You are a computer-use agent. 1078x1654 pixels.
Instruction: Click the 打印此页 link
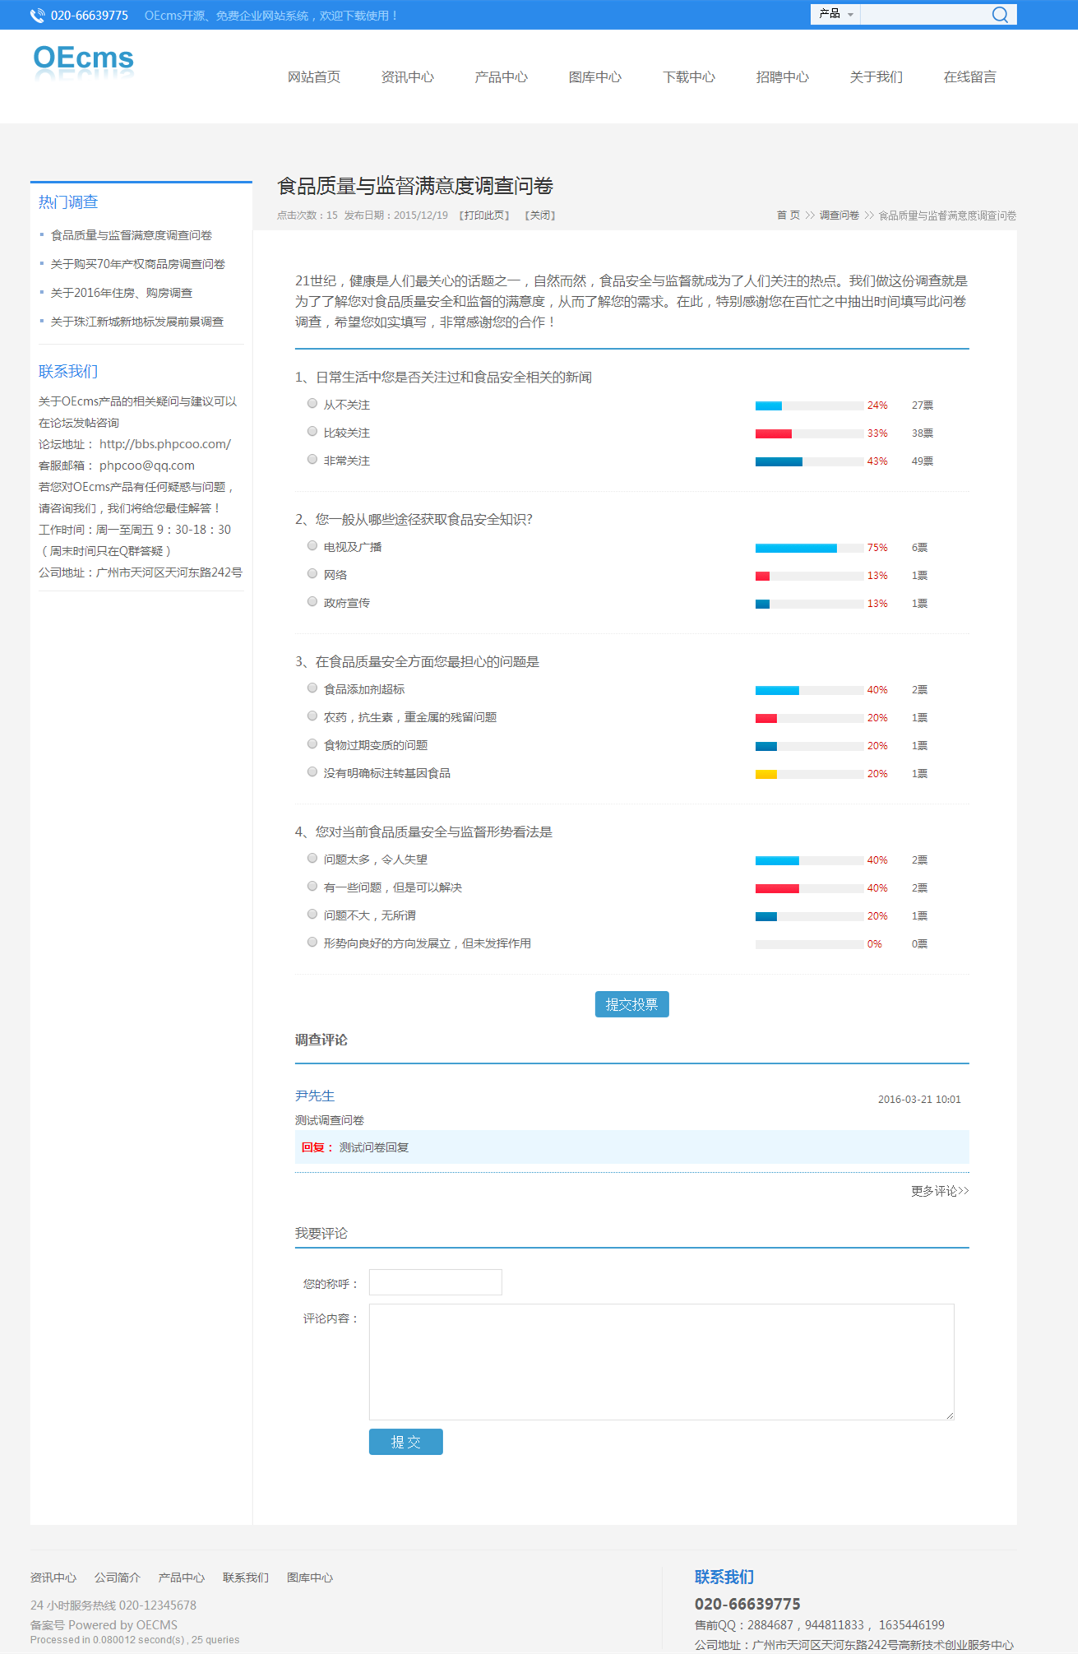tap(484, 215)
